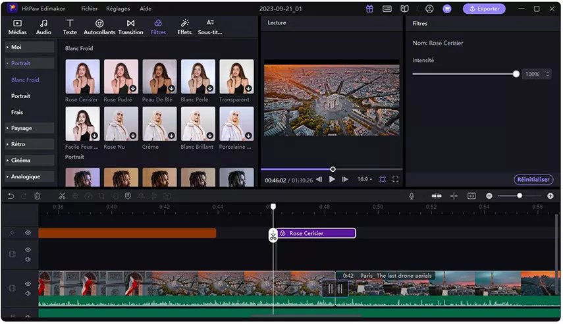Viewport: 563px width, 324px height.
Task: Download the Blanc Perle filter
Action: tap(210, 88)
